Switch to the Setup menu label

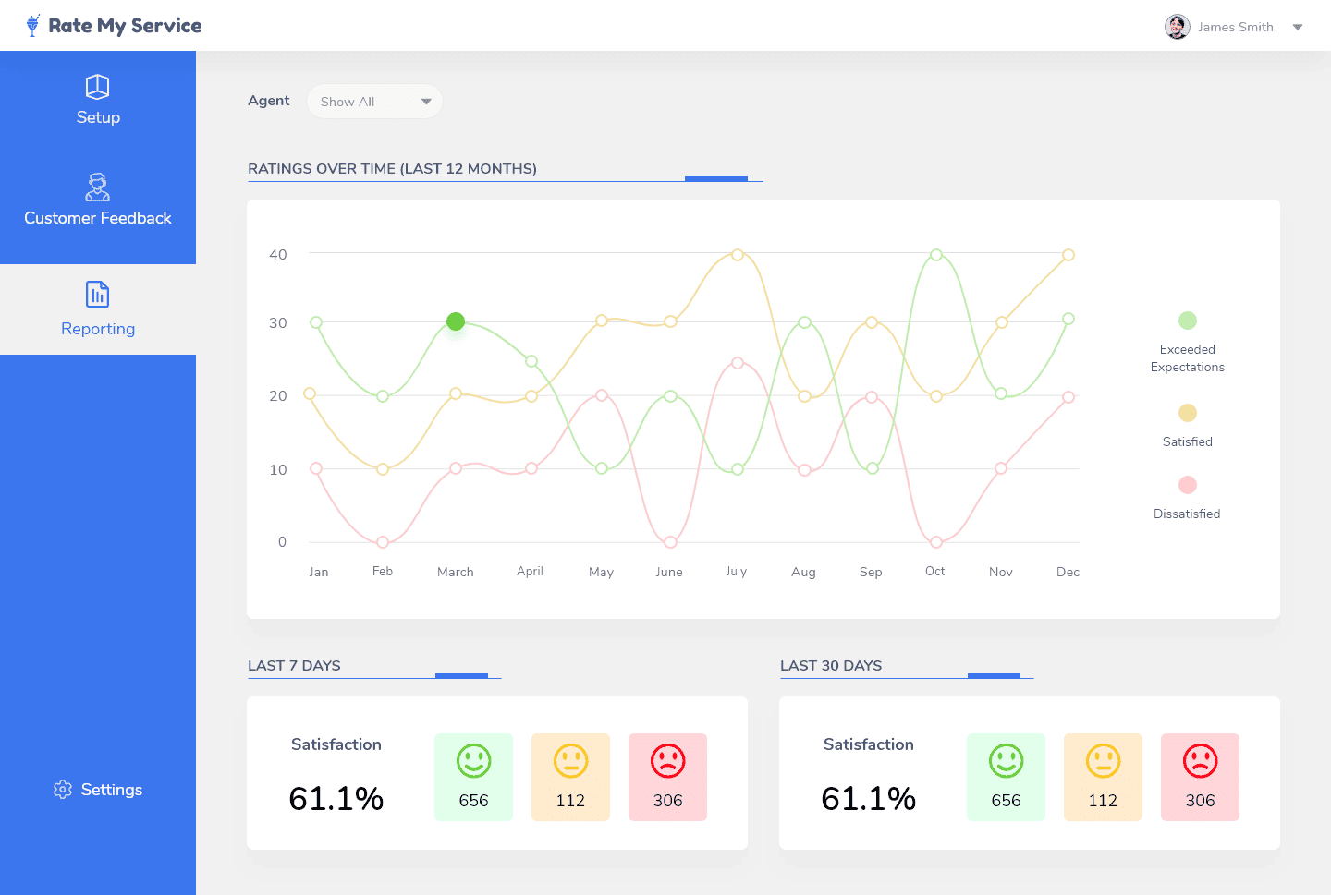98,117
